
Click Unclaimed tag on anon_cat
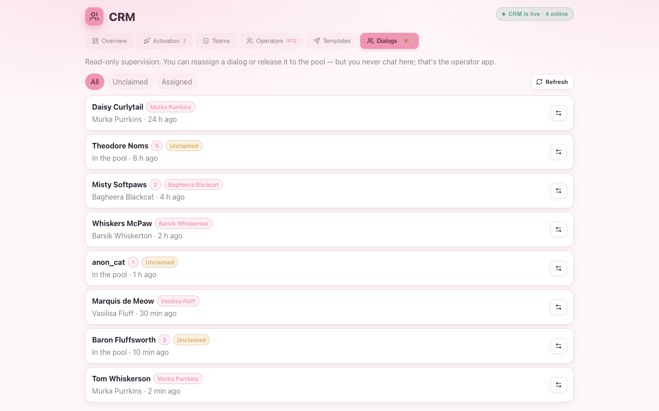point(160,262)
